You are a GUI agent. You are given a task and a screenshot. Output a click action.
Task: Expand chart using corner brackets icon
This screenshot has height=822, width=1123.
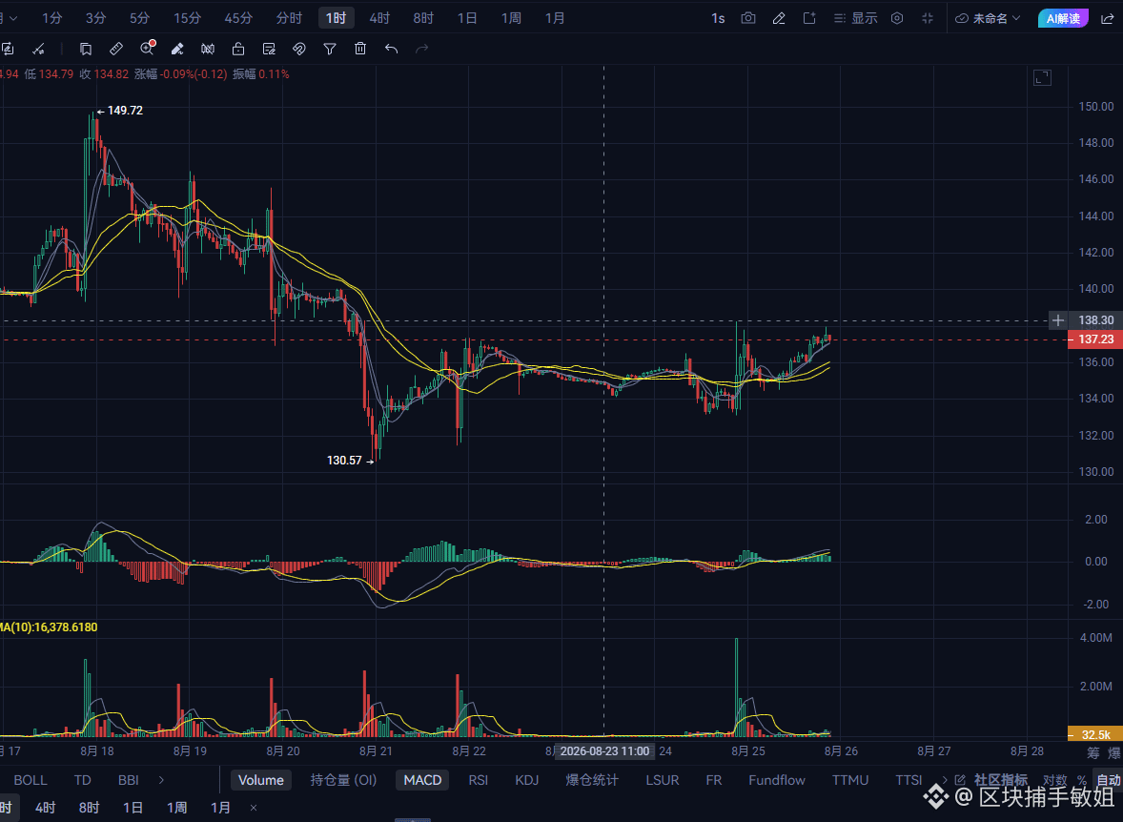1042,77
